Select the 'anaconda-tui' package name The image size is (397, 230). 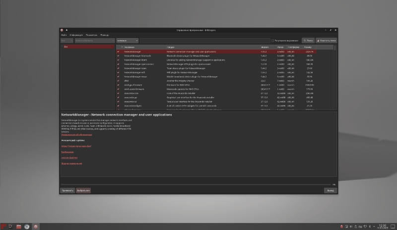[130, 102]
